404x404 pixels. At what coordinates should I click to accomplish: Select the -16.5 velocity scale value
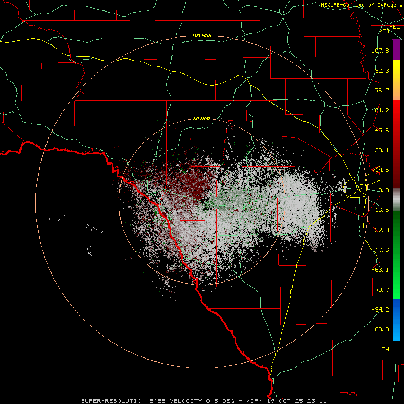380,210
